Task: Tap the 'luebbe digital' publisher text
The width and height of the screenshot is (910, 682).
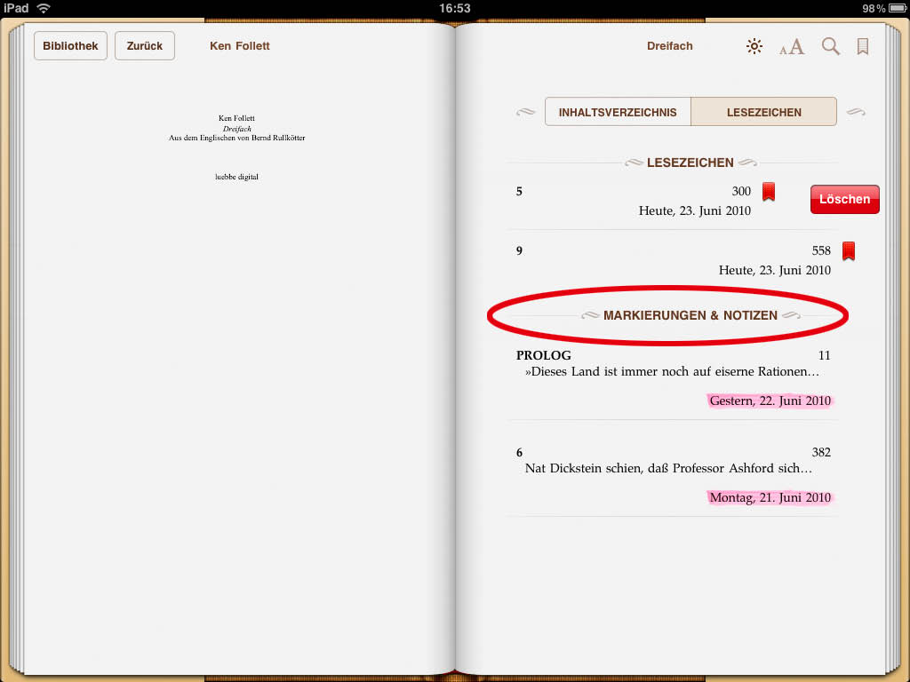Action: click(236, 177)
